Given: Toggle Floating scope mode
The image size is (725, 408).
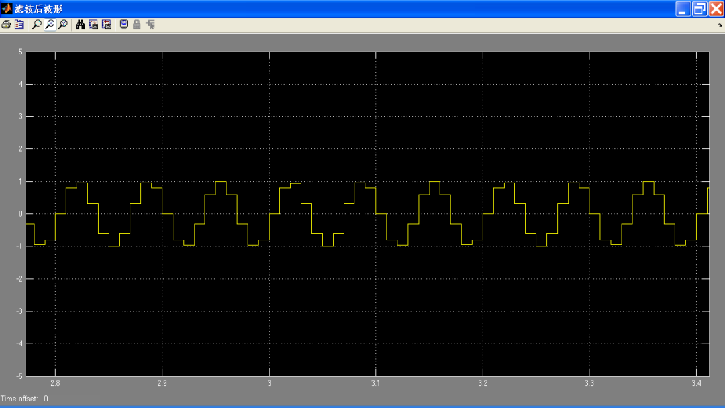Looking at the screenshot, I should point(124,24).
